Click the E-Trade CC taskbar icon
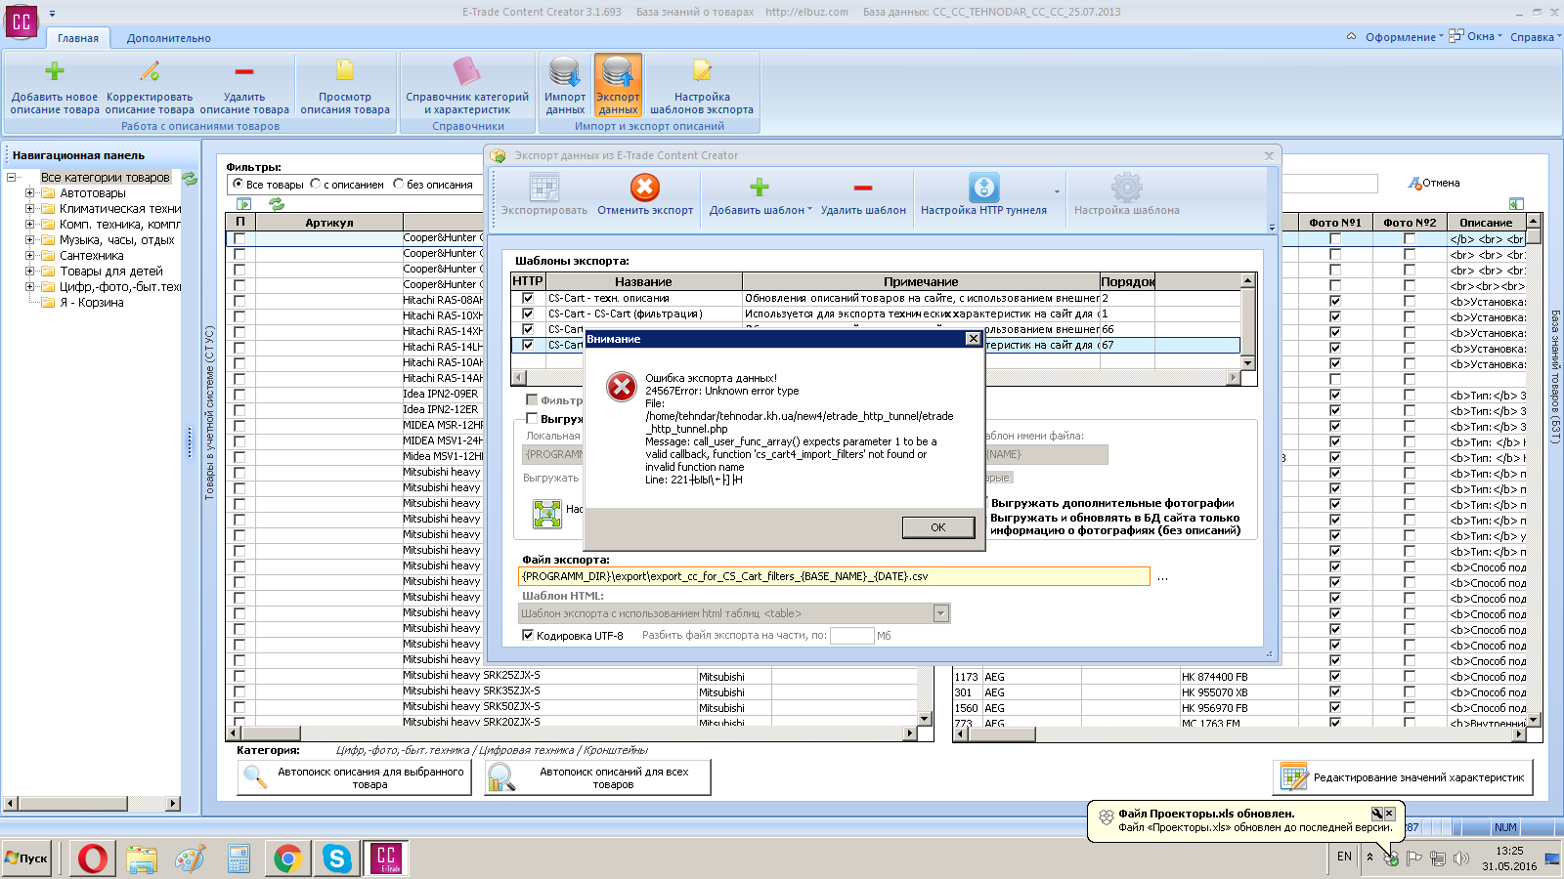Viewport: 1564px width, 879px height. [x=386, y=858]
